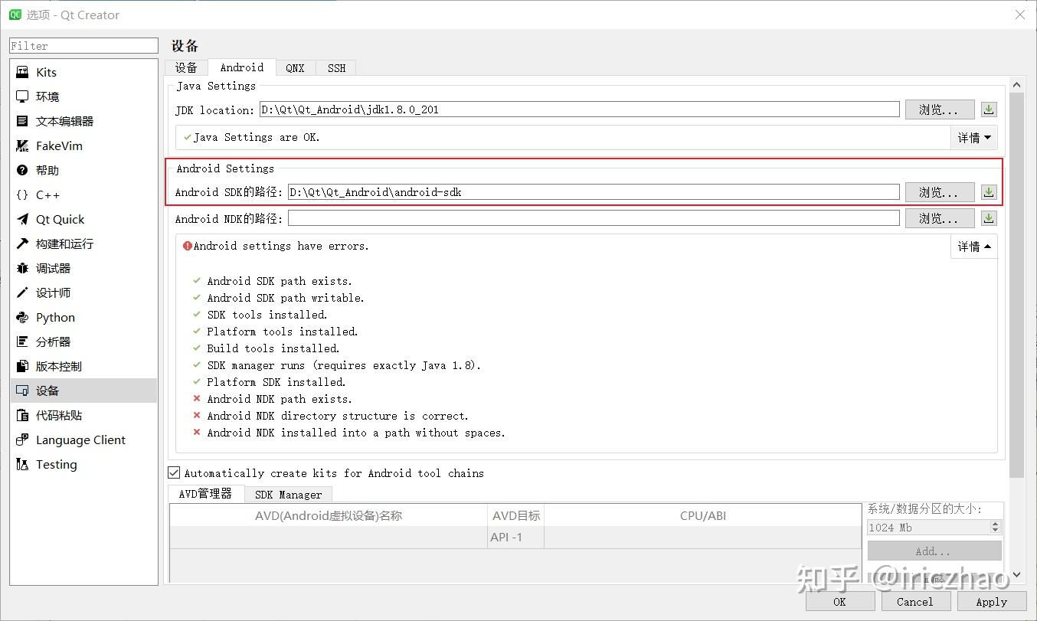Viewport: 1037px width, 621px height.
Task: Click the AVD(Android虚拟设备)名称 column header
Action: [x=328, y=515]
